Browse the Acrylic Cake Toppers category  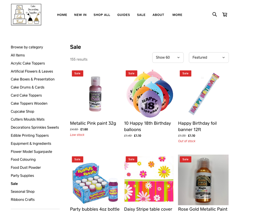28,63
